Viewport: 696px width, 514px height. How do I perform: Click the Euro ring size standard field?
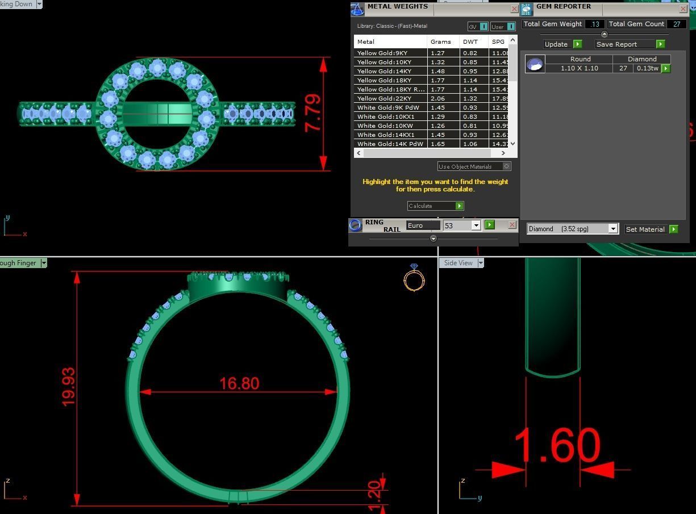coord(423,225)
